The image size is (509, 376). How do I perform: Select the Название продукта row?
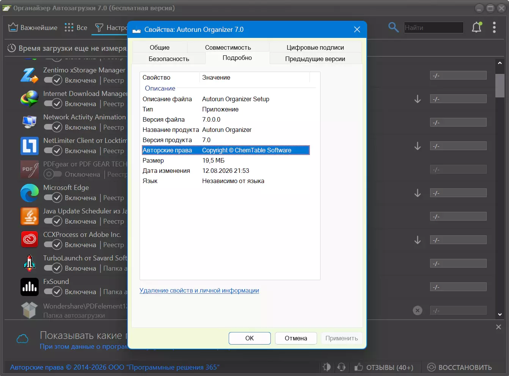coord(226,130)
